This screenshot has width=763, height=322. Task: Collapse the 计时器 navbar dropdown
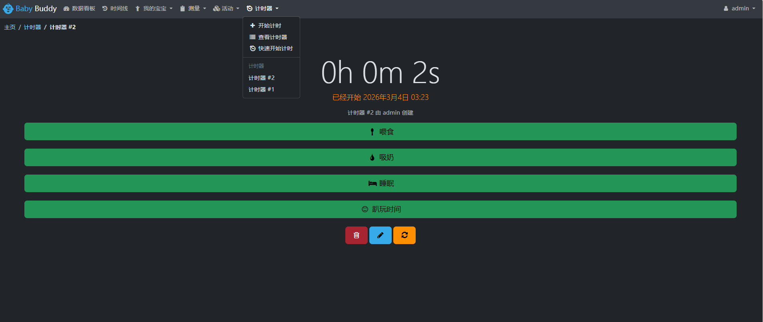(263, 9)
